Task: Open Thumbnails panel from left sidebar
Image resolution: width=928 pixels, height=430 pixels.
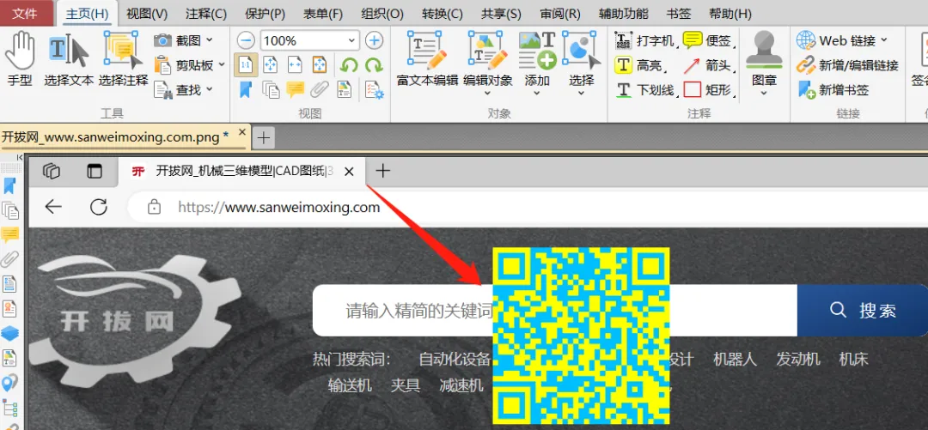Action: pos(10,210)
